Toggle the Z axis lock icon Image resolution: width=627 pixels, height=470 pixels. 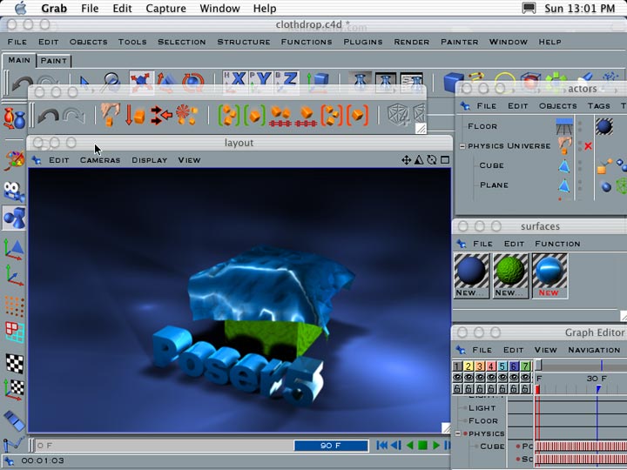289,84
